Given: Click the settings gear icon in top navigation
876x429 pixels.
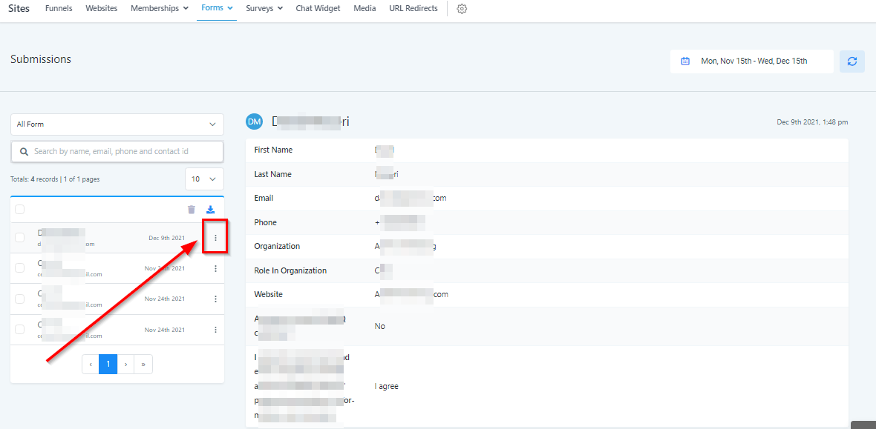Looking at the screenshot, I should point(462,9).
